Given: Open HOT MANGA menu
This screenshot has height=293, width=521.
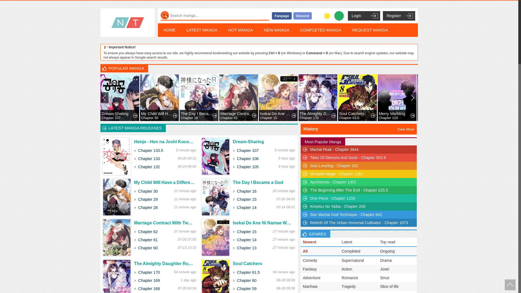Looking at the screenshot, I should [240, 30].
